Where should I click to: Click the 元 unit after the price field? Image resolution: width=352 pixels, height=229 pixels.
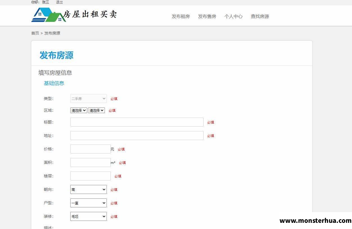112,149
